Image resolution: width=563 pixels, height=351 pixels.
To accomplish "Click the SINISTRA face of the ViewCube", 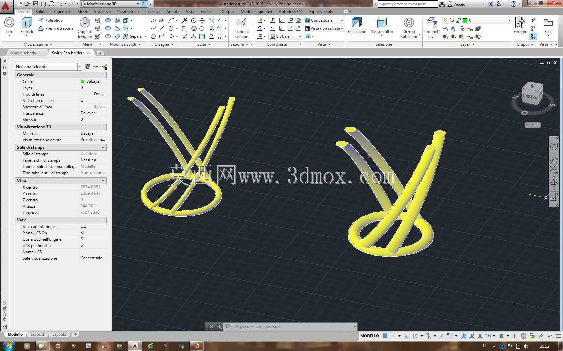I will [x=529, y=96].
